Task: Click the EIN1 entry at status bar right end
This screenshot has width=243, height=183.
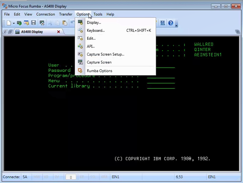Action: (212, 177)
